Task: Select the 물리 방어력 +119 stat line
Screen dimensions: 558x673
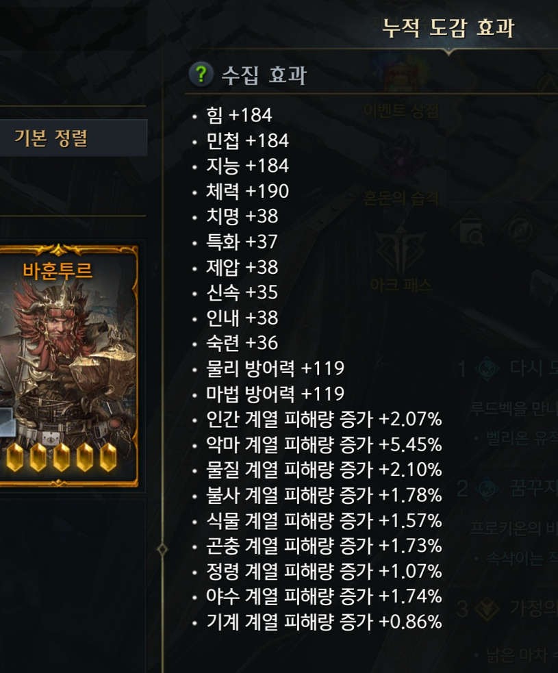Action: tap(275, 368)
